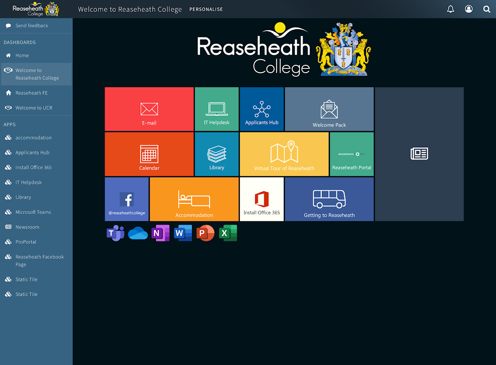Open the user account profile icon

tap(469, 9)
